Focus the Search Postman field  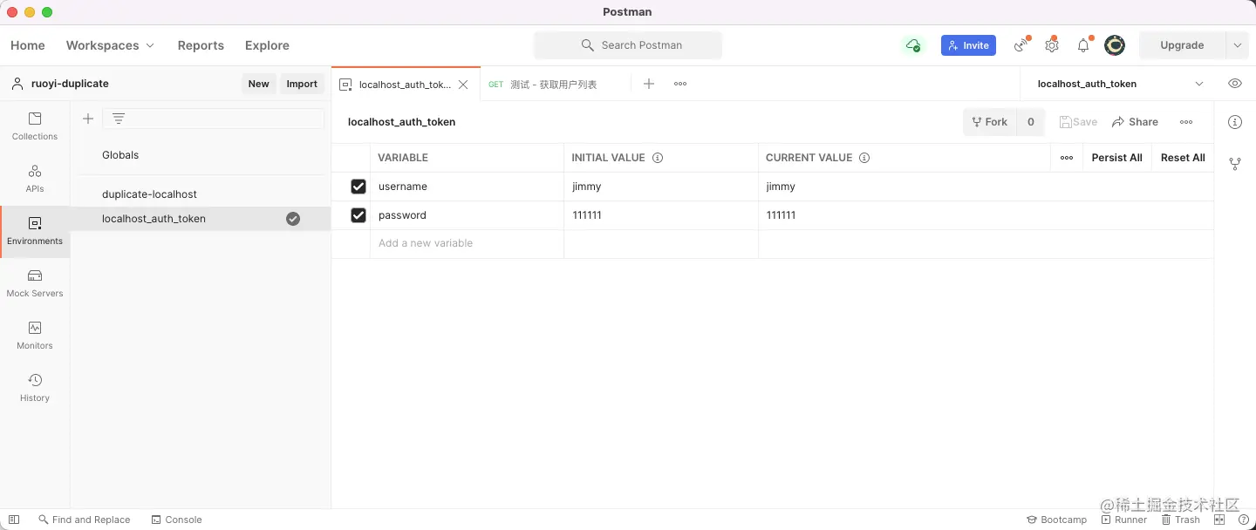click(628, 45)
